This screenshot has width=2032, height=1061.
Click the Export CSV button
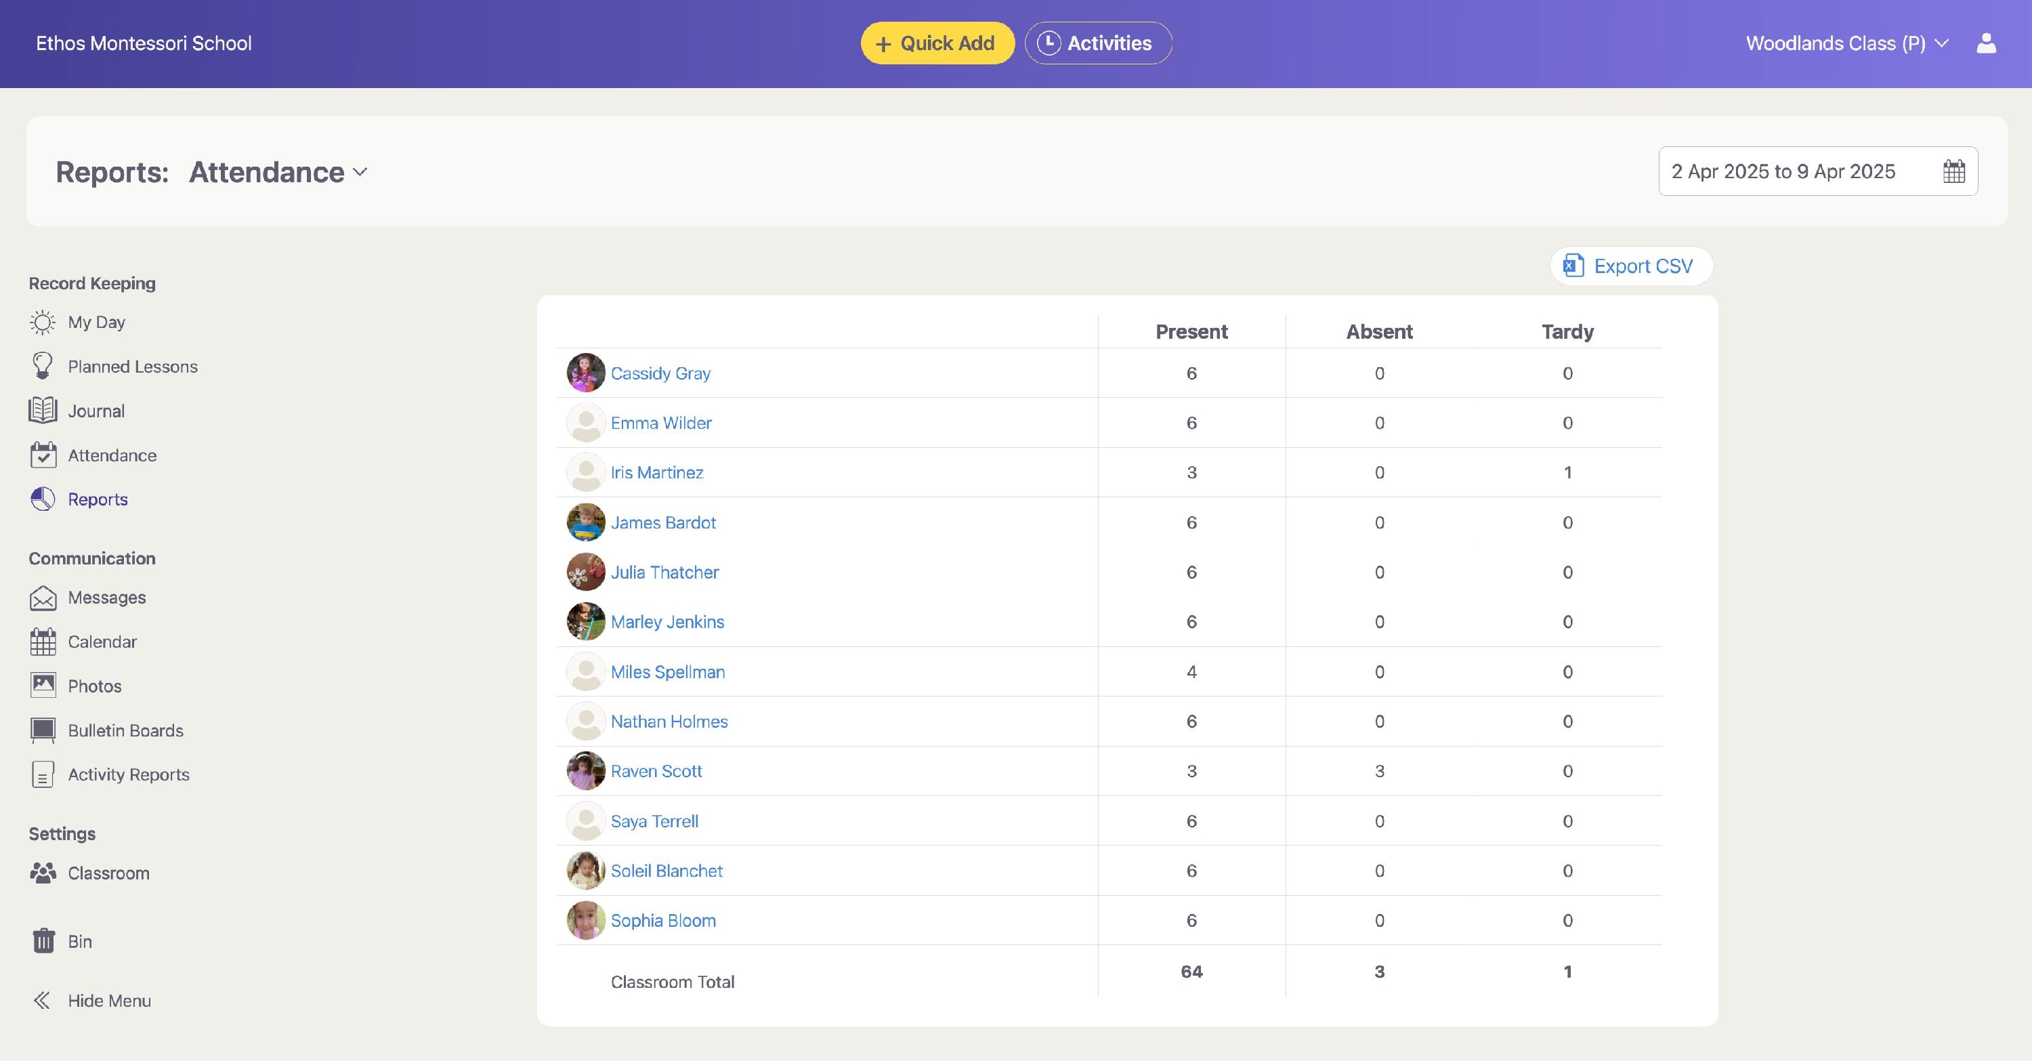click(1630, 266)
